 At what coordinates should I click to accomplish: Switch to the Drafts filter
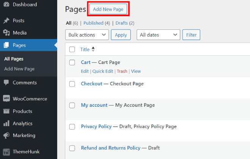[122, 23]
